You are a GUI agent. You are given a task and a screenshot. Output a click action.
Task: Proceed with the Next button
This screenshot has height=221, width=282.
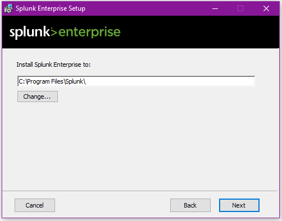click(239, 205)
